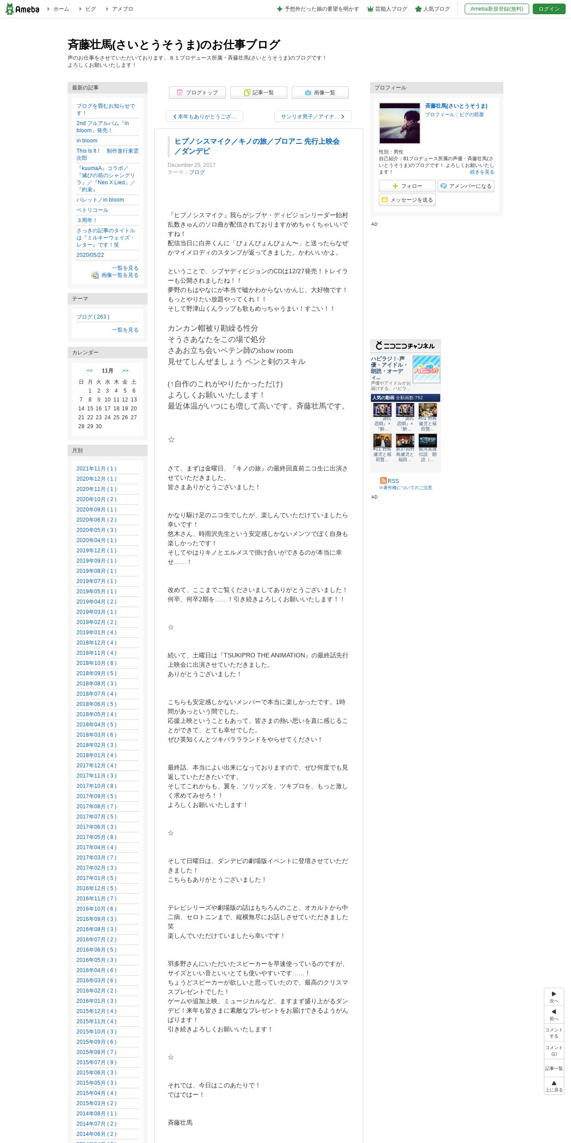Screen dimensions: 571x1143
Task: Click the floating 記事一覧 button
Action: pyautogui.click(x=554, y=1068)
